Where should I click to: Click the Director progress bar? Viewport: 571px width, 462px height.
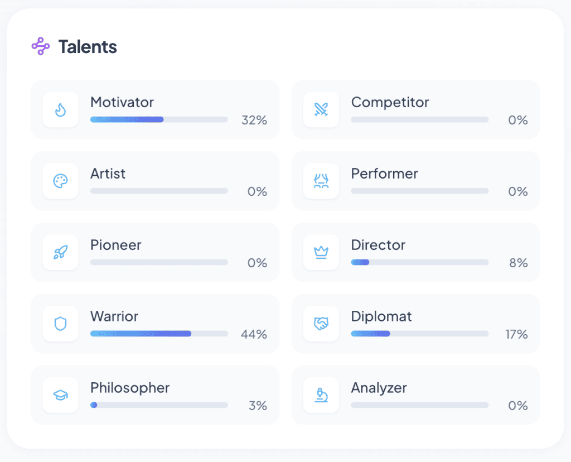click(x=419, y=262)
